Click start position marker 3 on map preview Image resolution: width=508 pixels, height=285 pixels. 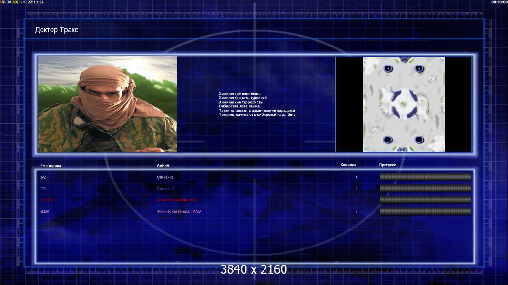[x=419, y=68]
